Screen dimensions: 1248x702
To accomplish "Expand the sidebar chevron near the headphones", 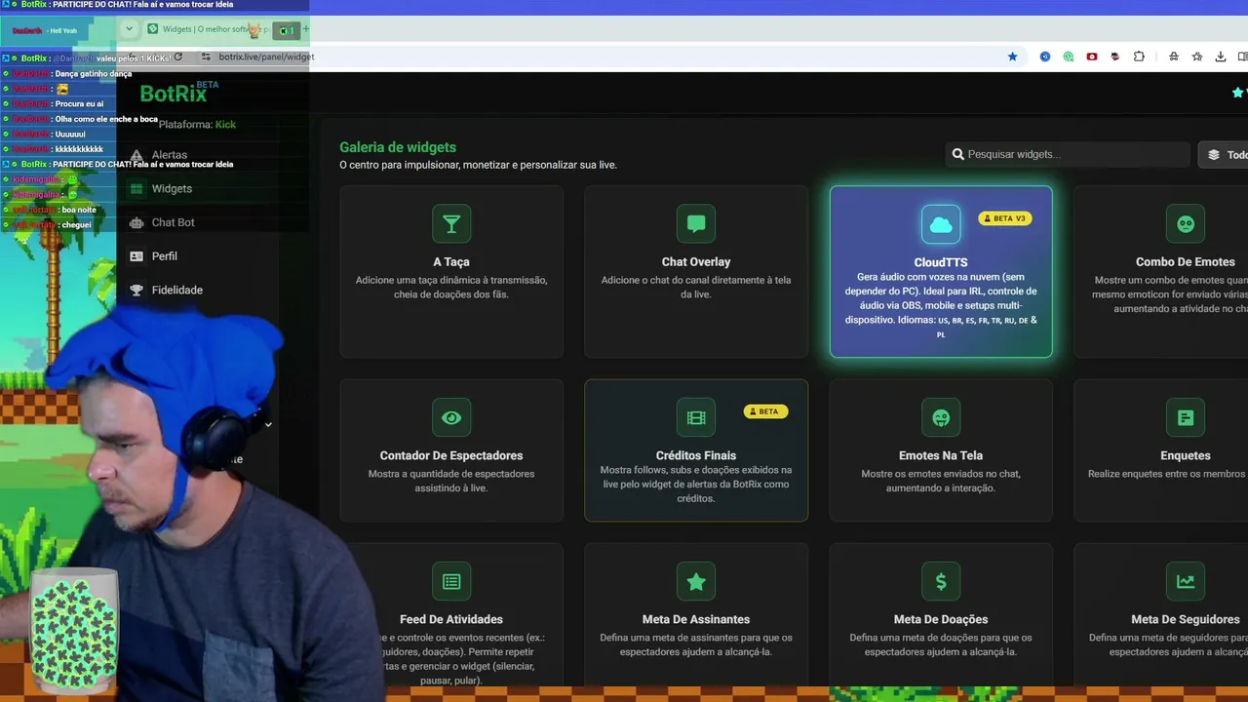I will coord(268,424).
